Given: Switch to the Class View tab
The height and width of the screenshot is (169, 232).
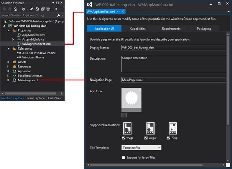Looking at the screenshot, I should pos(55,98).
